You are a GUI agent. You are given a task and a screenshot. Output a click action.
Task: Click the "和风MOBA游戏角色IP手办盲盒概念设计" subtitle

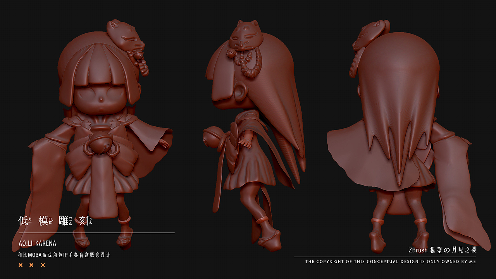pos(64,255)
